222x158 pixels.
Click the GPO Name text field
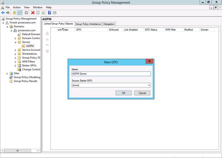111,74
